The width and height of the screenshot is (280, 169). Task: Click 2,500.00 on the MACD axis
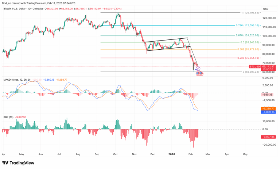(x=268, y=85)
